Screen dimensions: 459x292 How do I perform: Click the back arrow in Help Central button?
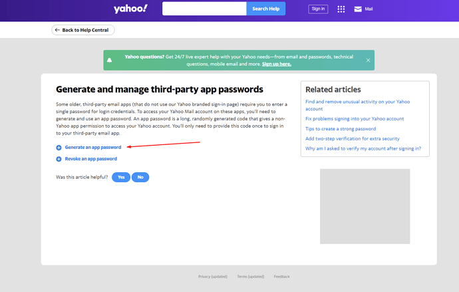(57, 30)
